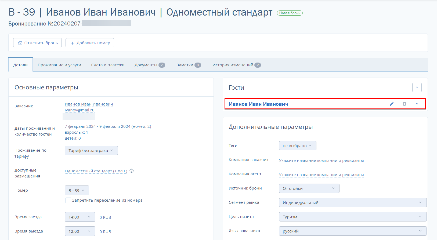Open the Тариф без завтрака dropdown
437x240 pixels.
pyautogui.click(x=91, y=150)
